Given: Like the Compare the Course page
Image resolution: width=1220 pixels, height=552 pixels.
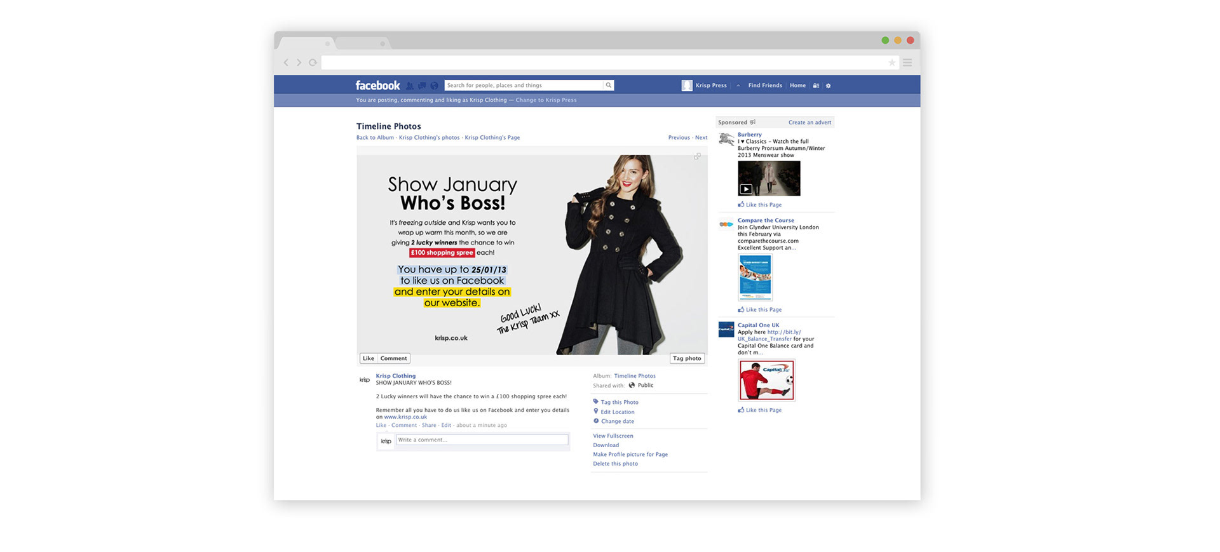Looking at the screenshot, I should click(760, 309).
